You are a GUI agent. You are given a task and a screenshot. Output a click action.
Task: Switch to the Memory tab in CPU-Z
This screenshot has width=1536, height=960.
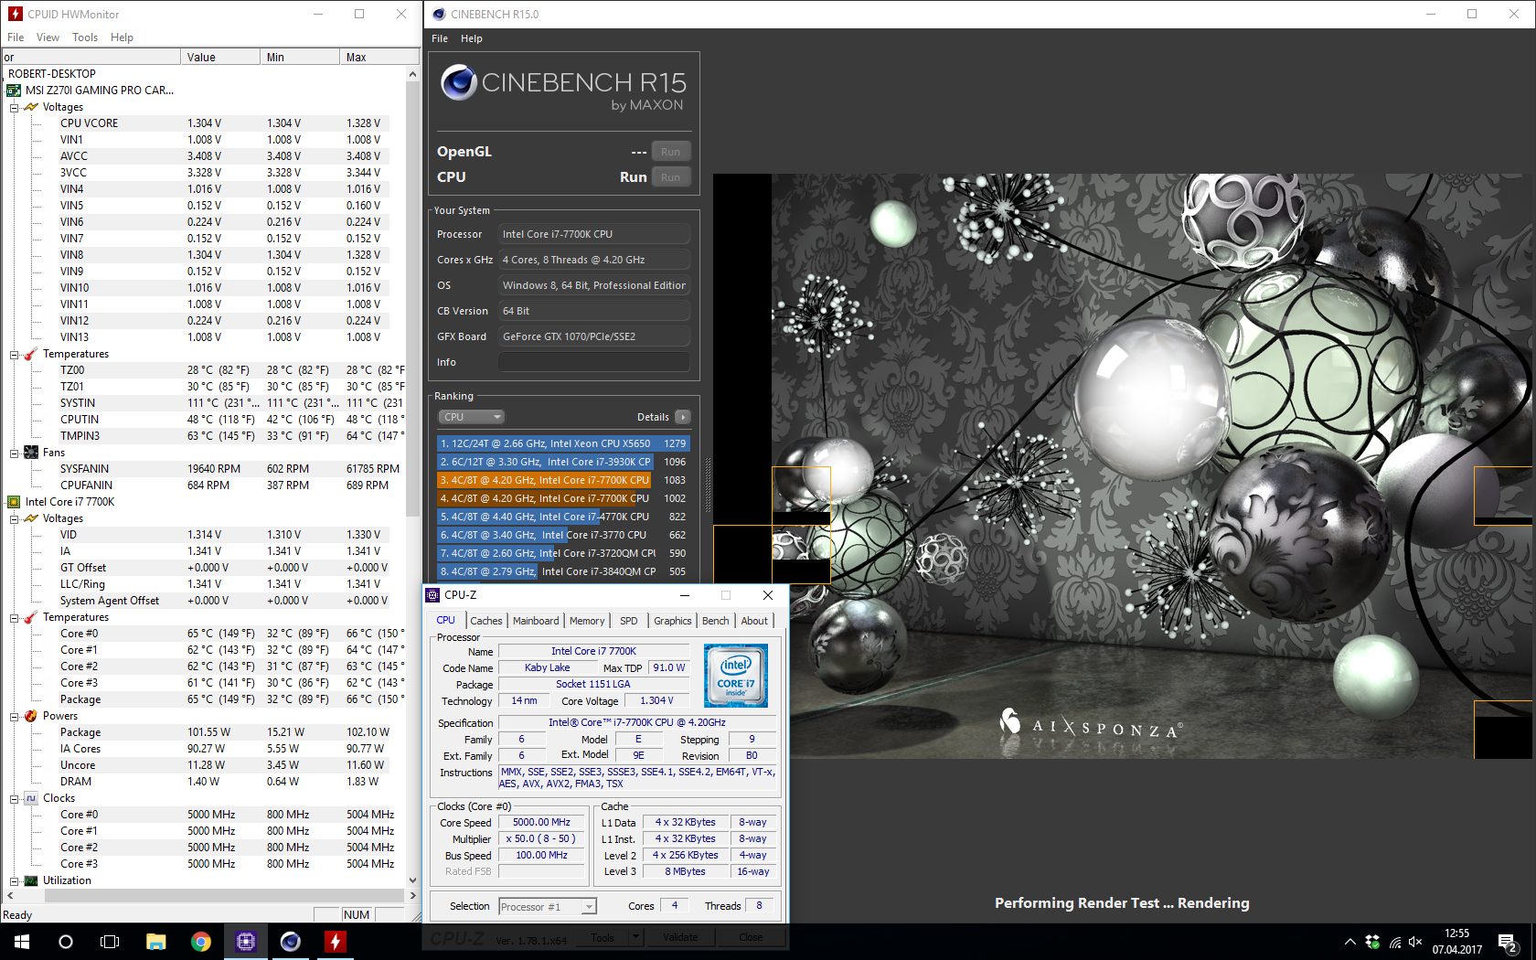point(587,621)
